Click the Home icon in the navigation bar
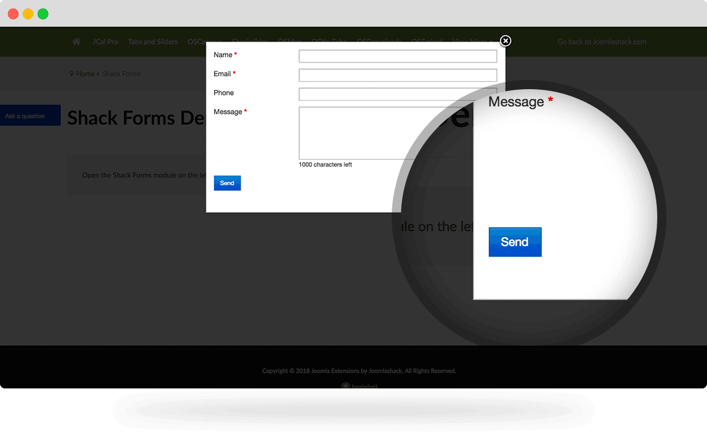This screenshot has width=707, height=433. point(76,42)
